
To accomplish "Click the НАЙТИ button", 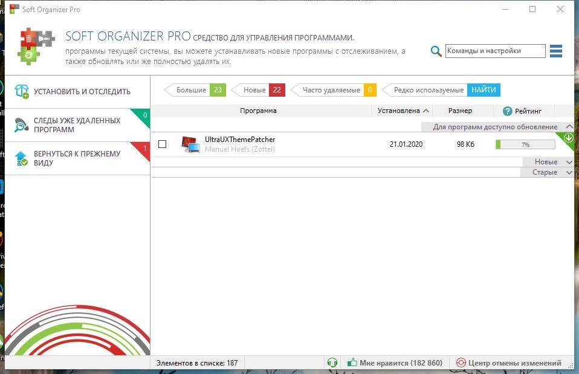I will click(x=484, y=89).
